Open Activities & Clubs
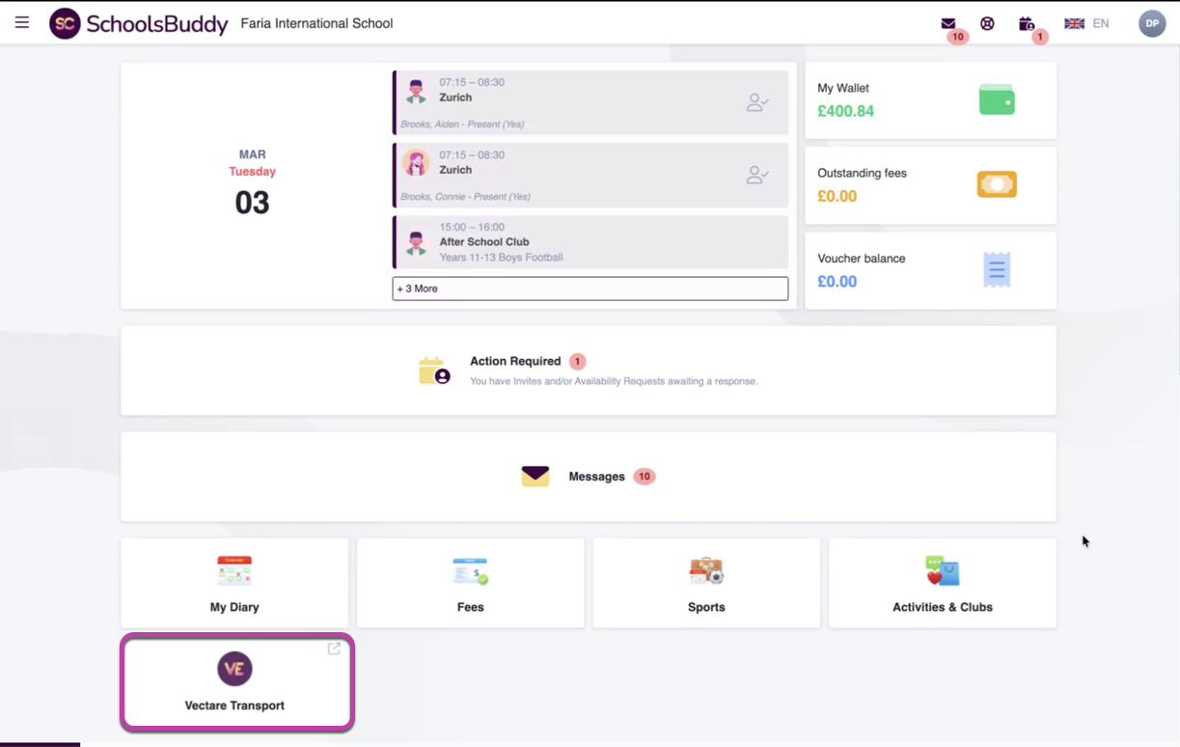 click(x=942, y=583)
